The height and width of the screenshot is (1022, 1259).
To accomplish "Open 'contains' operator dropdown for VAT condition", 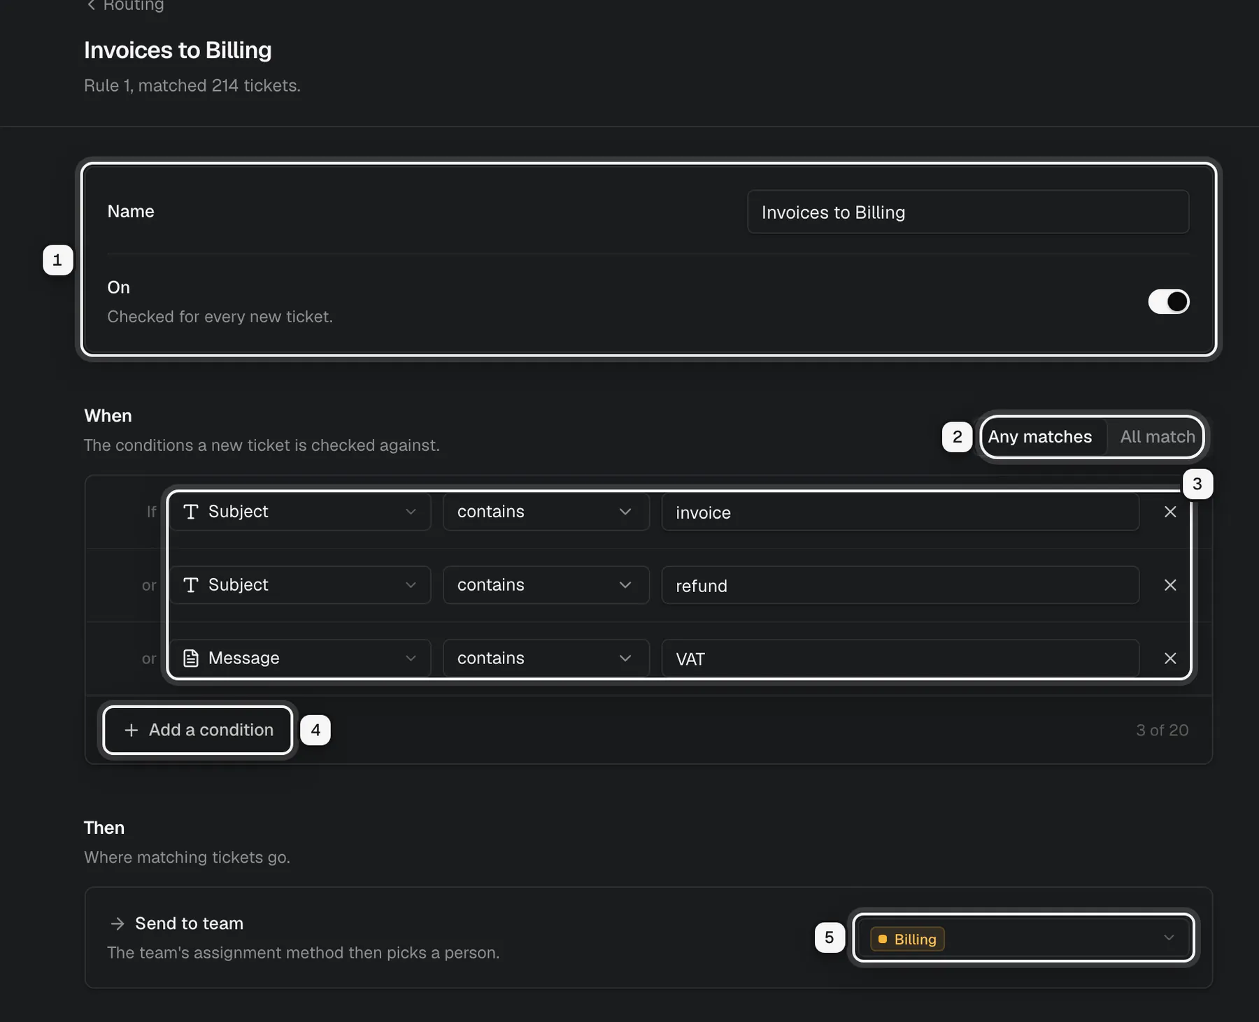I will click(x=546, y=658).
